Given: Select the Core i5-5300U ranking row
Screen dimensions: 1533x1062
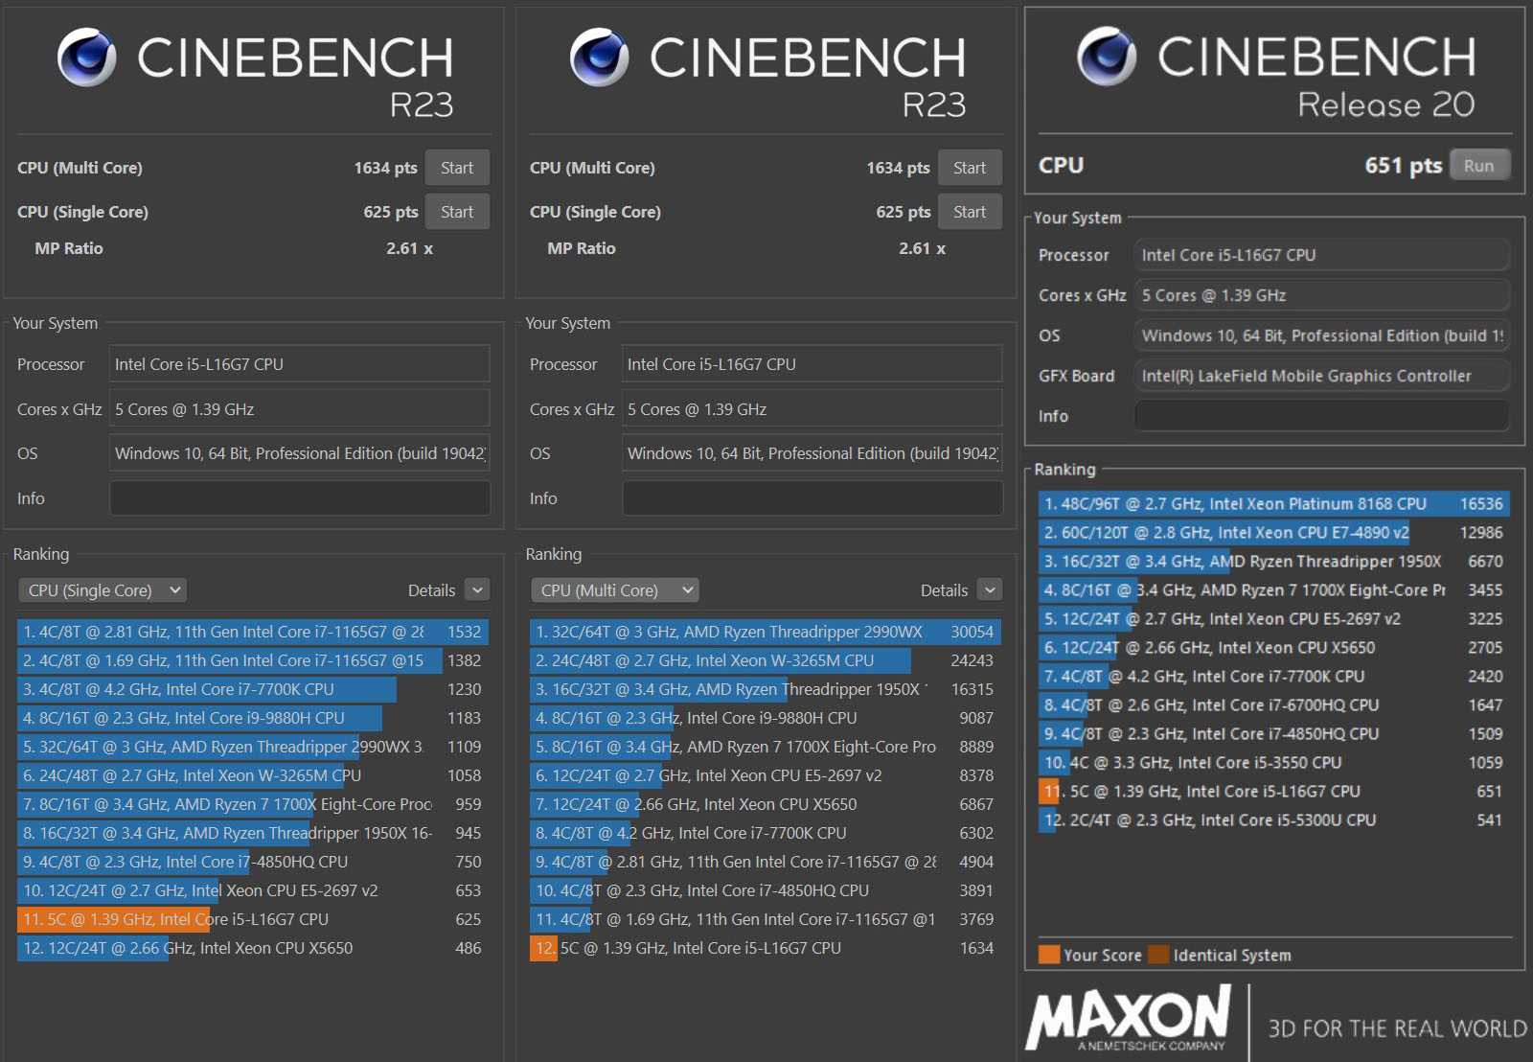Looking at the screenshot, I should [1272, 820].
